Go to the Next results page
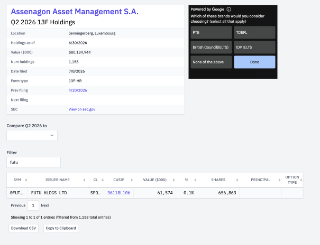This screenshot has width=320, height=245. [x=45, y=205]
